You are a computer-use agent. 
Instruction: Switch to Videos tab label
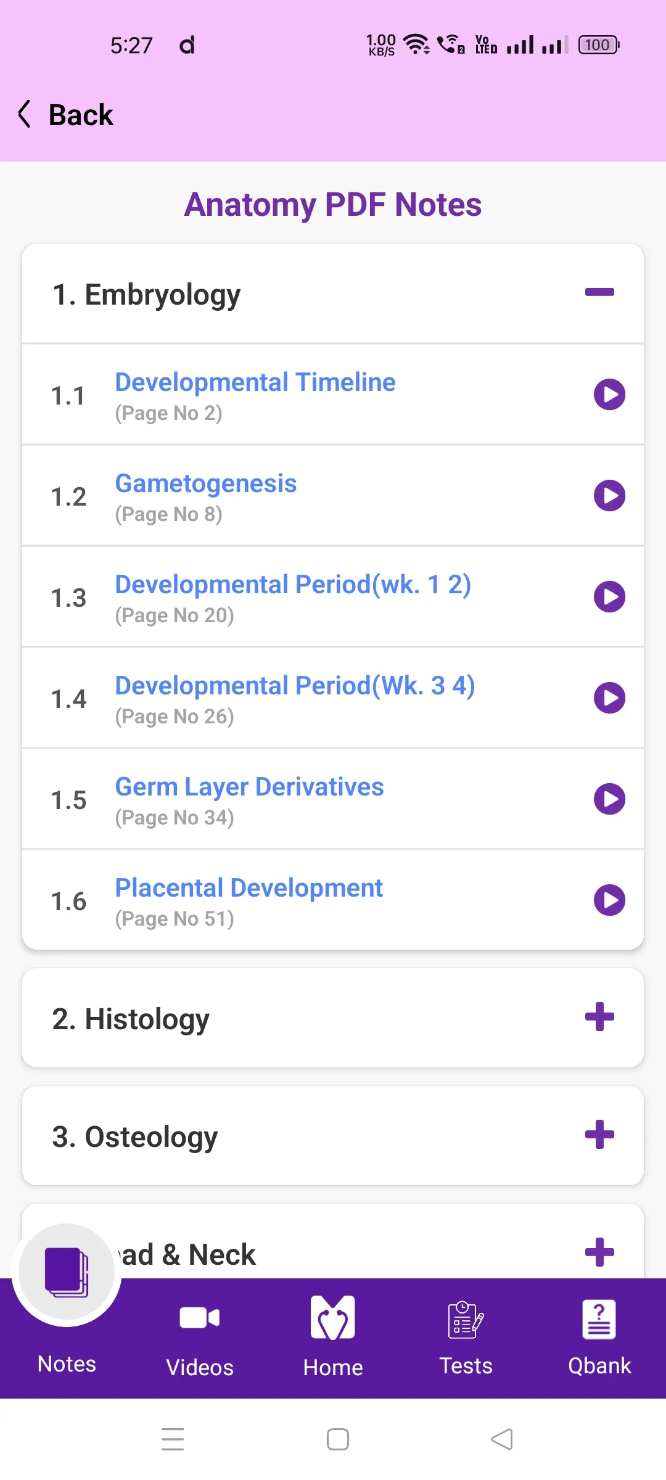200,1368
